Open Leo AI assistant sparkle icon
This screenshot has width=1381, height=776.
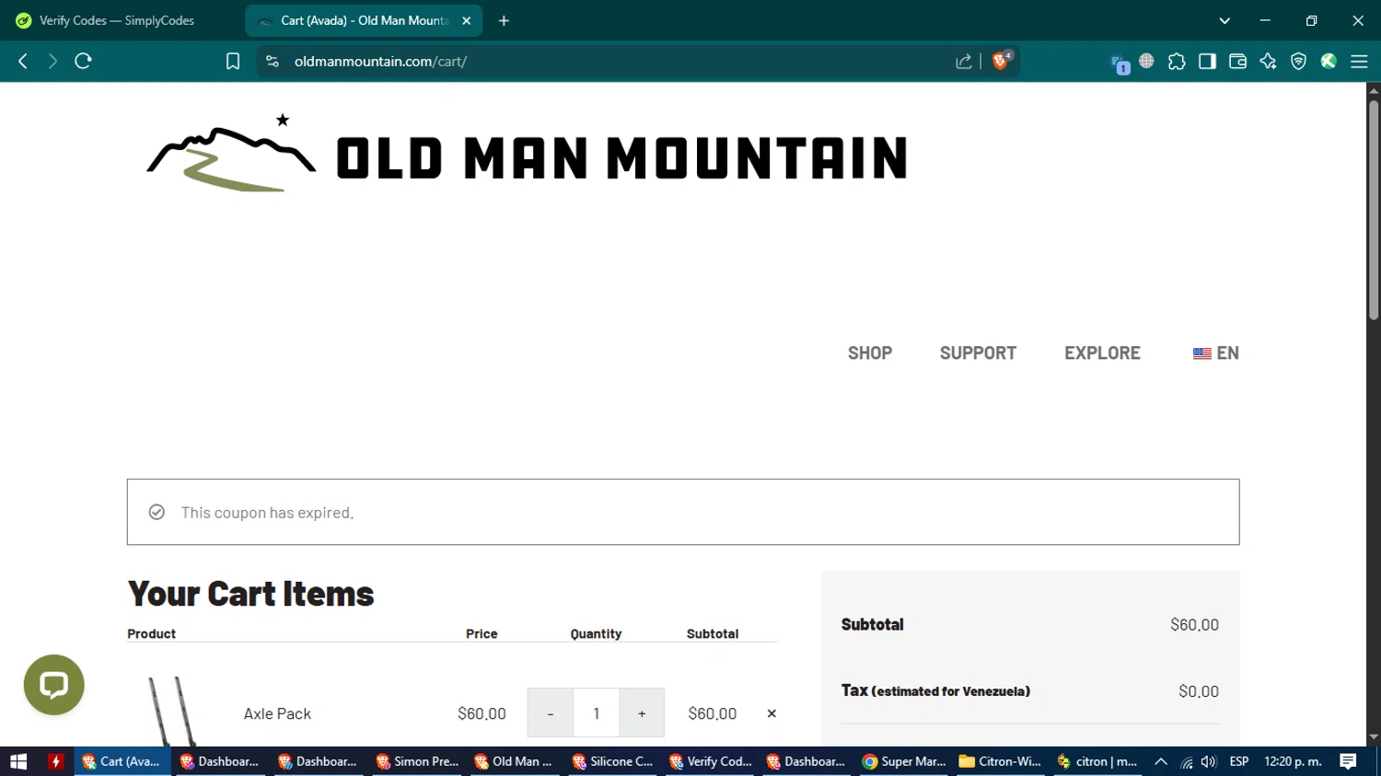point(1268,61)
